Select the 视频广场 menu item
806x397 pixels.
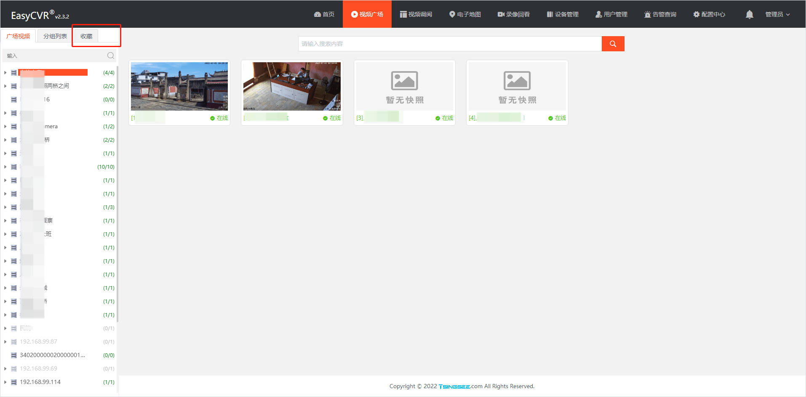[x=367, y=14]
